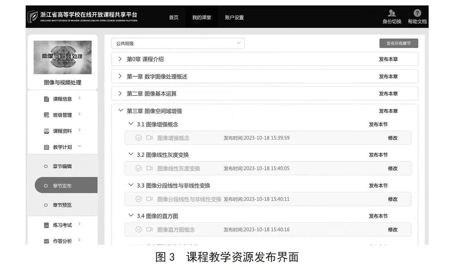Image resolution: width=451 pixels, height=270 pixels.
Task: Click 发布所有章节 button
Action: pyautogui.click(x=399, y=43)
